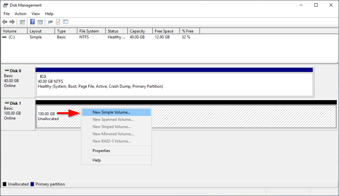Click Help in the context menu
Image resolution: width=339 pixels, height=196 pixels.
click(97, 160)
